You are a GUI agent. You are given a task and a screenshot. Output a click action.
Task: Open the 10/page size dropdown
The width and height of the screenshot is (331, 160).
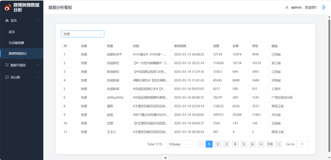pos(180,144)
